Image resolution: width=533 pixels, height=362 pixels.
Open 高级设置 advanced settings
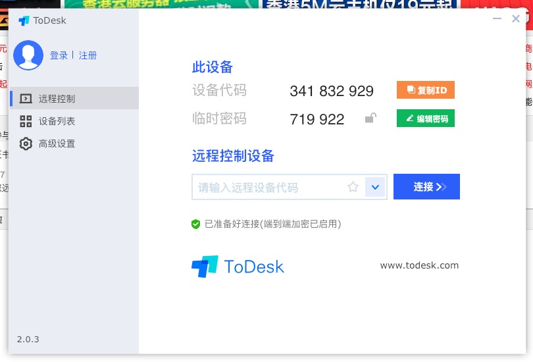pyautogui.click(x=74, y=143)
